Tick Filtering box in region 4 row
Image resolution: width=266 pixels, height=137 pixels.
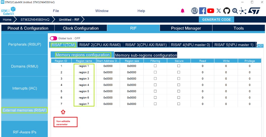point(155,85)
